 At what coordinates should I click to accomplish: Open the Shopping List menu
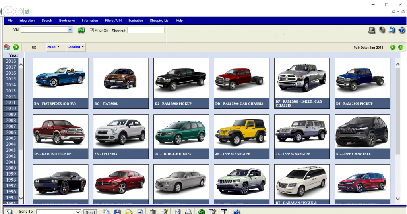pyautogui.click(x=160, y=21)
